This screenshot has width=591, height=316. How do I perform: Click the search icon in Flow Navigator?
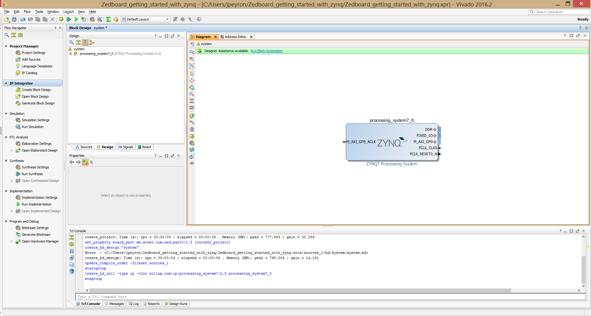tap(7, 35)
